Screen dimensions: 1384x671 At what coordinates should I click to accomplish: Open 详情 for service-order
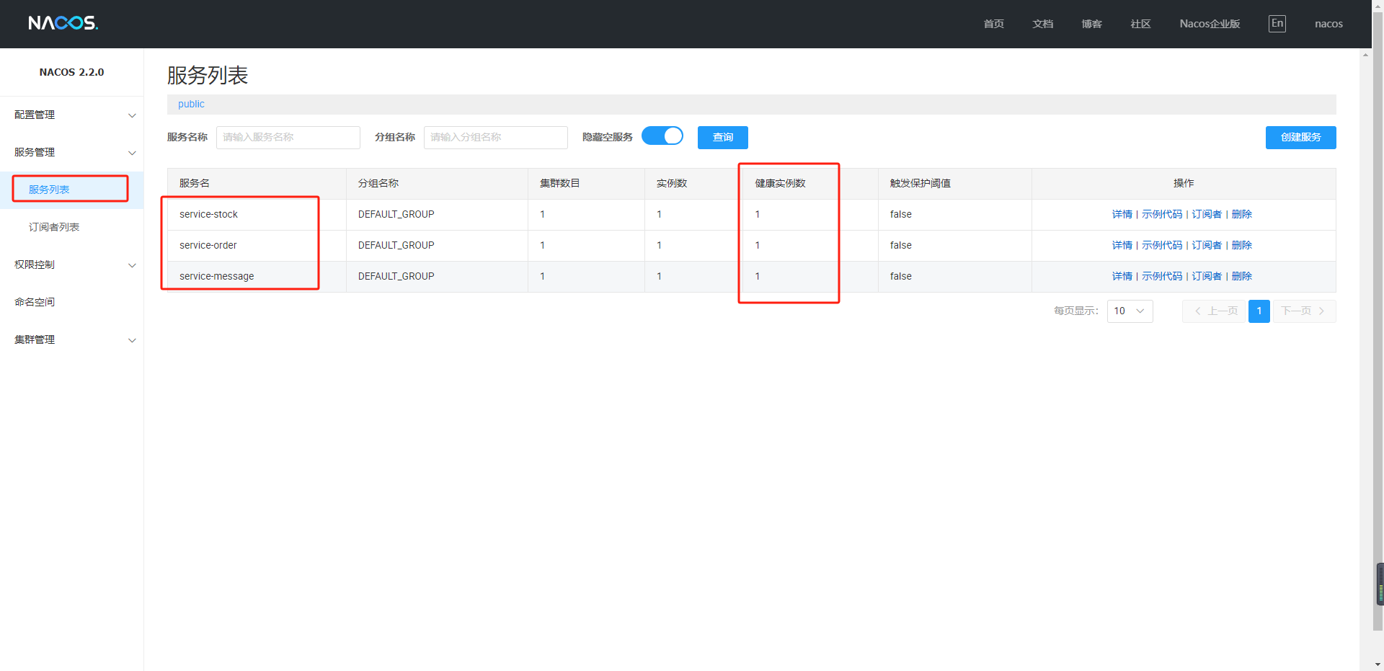(x=1122, y=245)
